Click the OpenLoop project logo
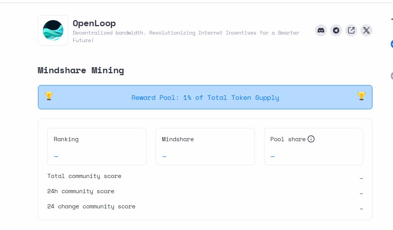393x230 pixels. click(x=53, y=30)
